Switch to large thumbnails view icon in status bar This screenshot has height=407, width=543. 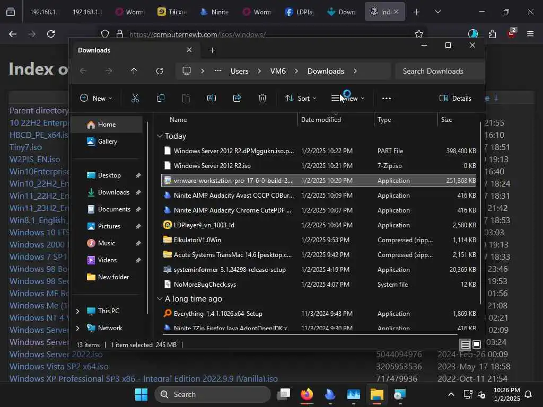pyautogui.click(x=477, y=344)
